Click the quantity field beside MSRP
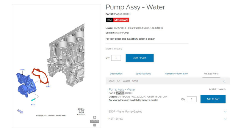The image size is (238, 128). pos(116,58)
